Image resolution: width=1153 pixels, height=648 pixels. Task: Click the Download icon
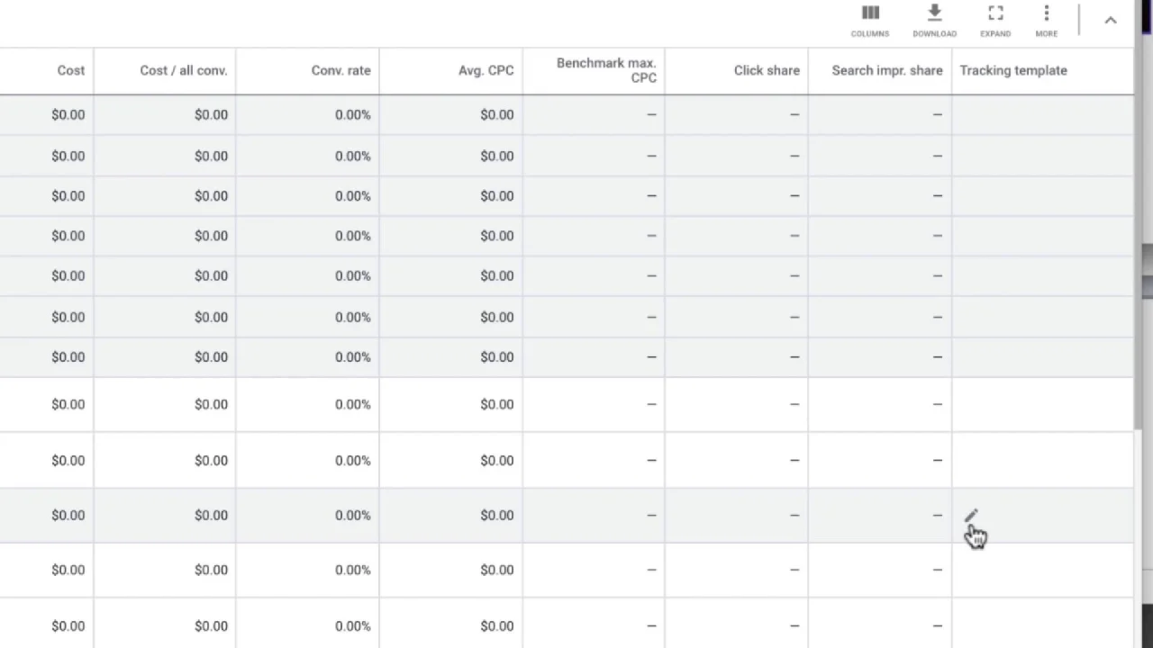point(934,21)
